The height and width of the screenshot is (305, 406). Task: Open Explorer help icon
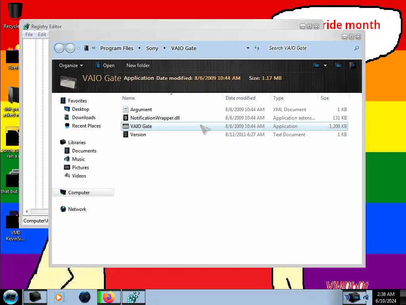(x=352, y=66)
